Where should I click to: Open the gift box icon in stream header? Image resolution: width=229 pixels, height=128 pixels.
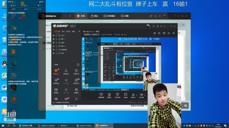155,33
